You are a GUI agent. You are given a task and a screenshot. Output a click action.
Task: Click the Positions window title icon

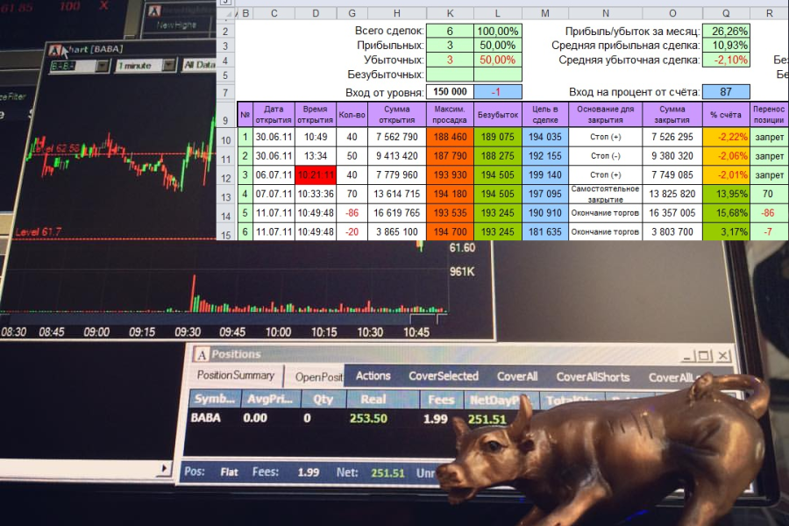point(202,355)
